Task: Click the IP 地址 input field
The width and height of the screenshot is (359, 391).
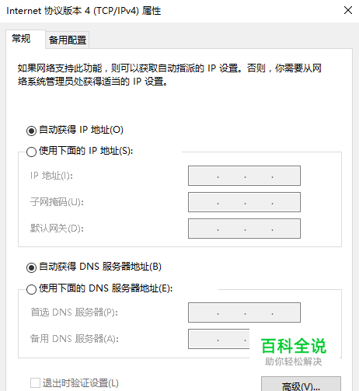Action: point(244,176)
